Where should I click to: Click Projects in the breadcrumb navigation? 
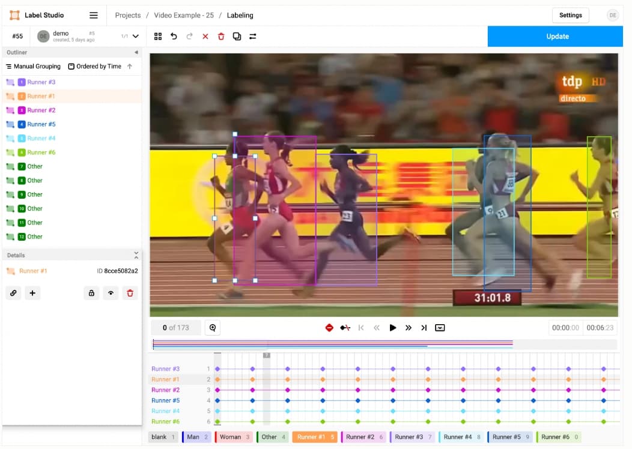pos(127,15)
